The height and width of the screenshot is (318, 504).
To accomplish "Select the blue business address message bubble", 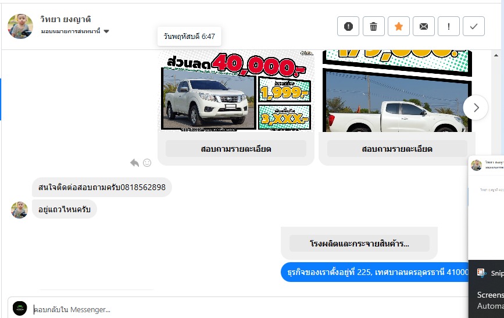I will point(376,272).
